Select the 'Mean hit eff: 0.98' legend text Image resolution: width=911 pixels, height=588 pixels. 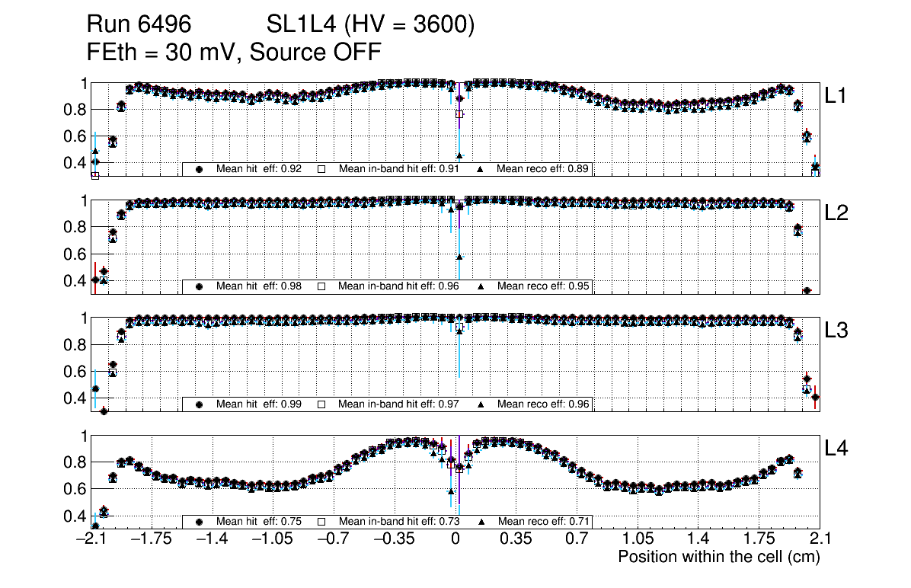click(259, 286)
